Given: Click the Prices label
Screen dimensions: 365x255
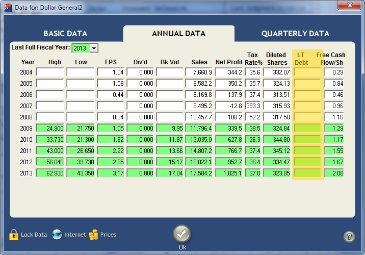Looking at the screenshot, I should [108, 235].
